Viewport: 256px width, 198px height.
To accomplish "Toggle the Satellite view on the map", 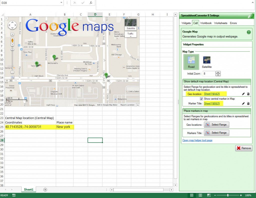I will 130,28.
